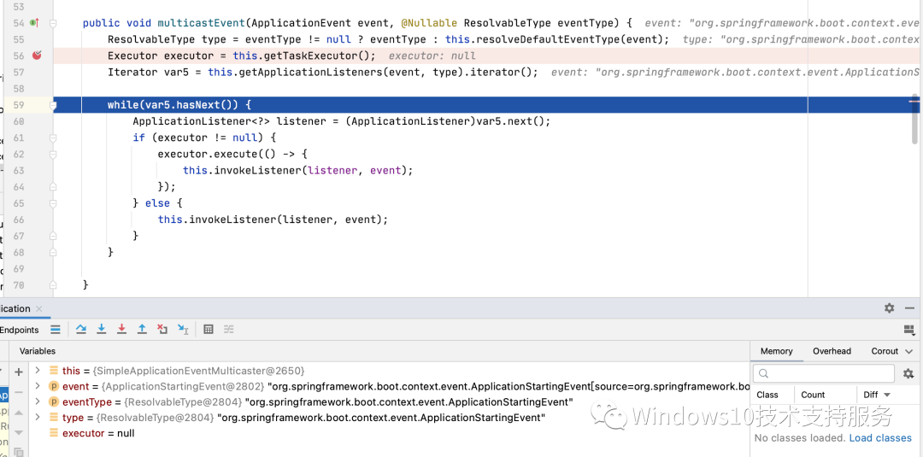This screenshot has width=923, height=457.
Task: Open Evaluate Expression calculator icon
Action: click(x=209, y=330)
